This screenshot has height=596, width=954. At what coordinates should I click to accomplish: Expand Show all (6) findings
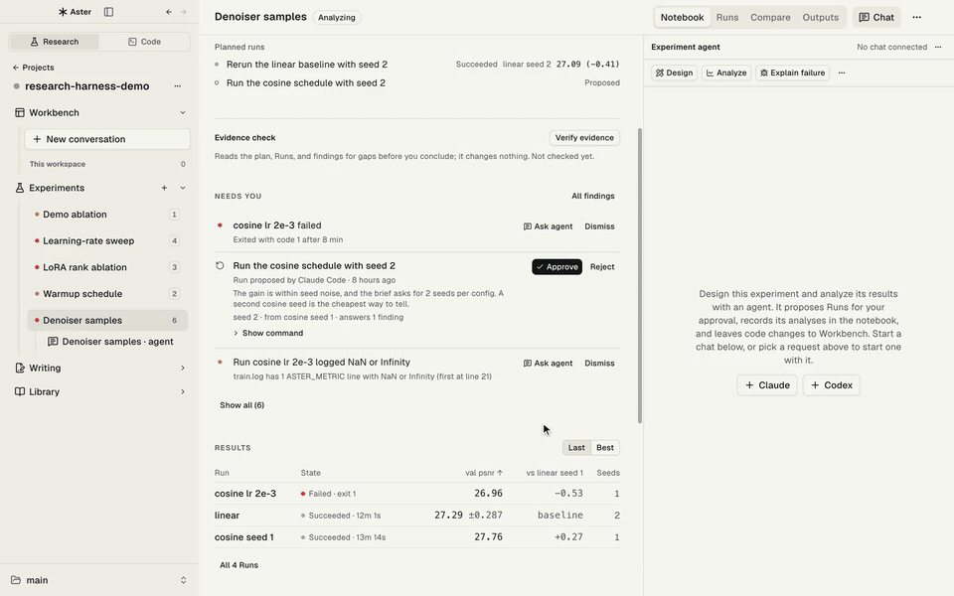pos(241,405)
